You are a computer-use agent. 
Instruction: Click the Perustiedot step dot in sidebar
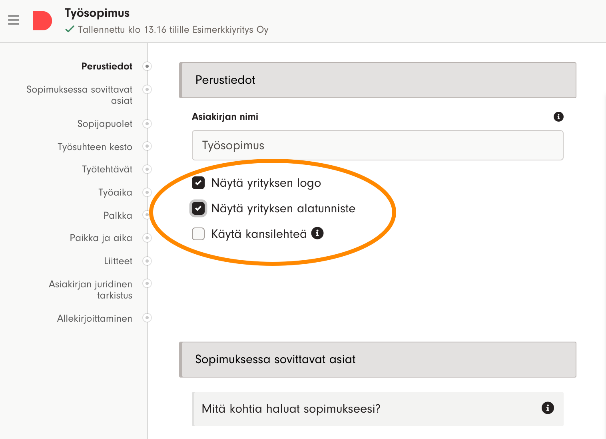(x=147, y=66)
